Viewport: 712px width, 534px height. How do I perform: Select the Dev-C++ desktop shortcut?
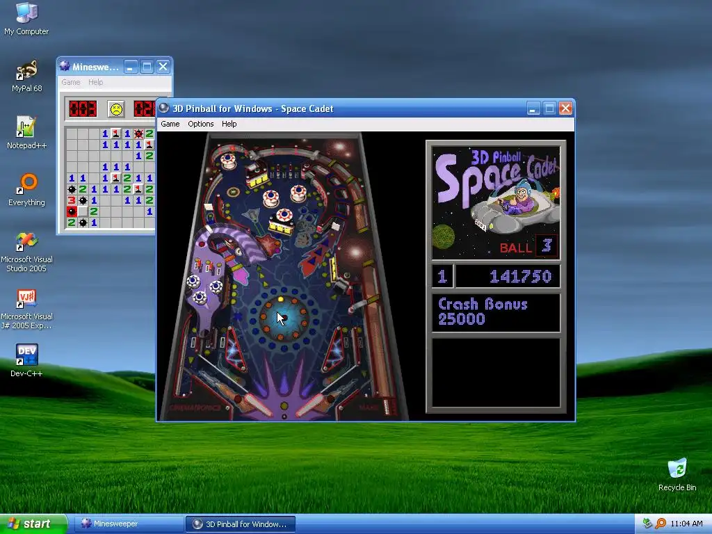point(26,361)
